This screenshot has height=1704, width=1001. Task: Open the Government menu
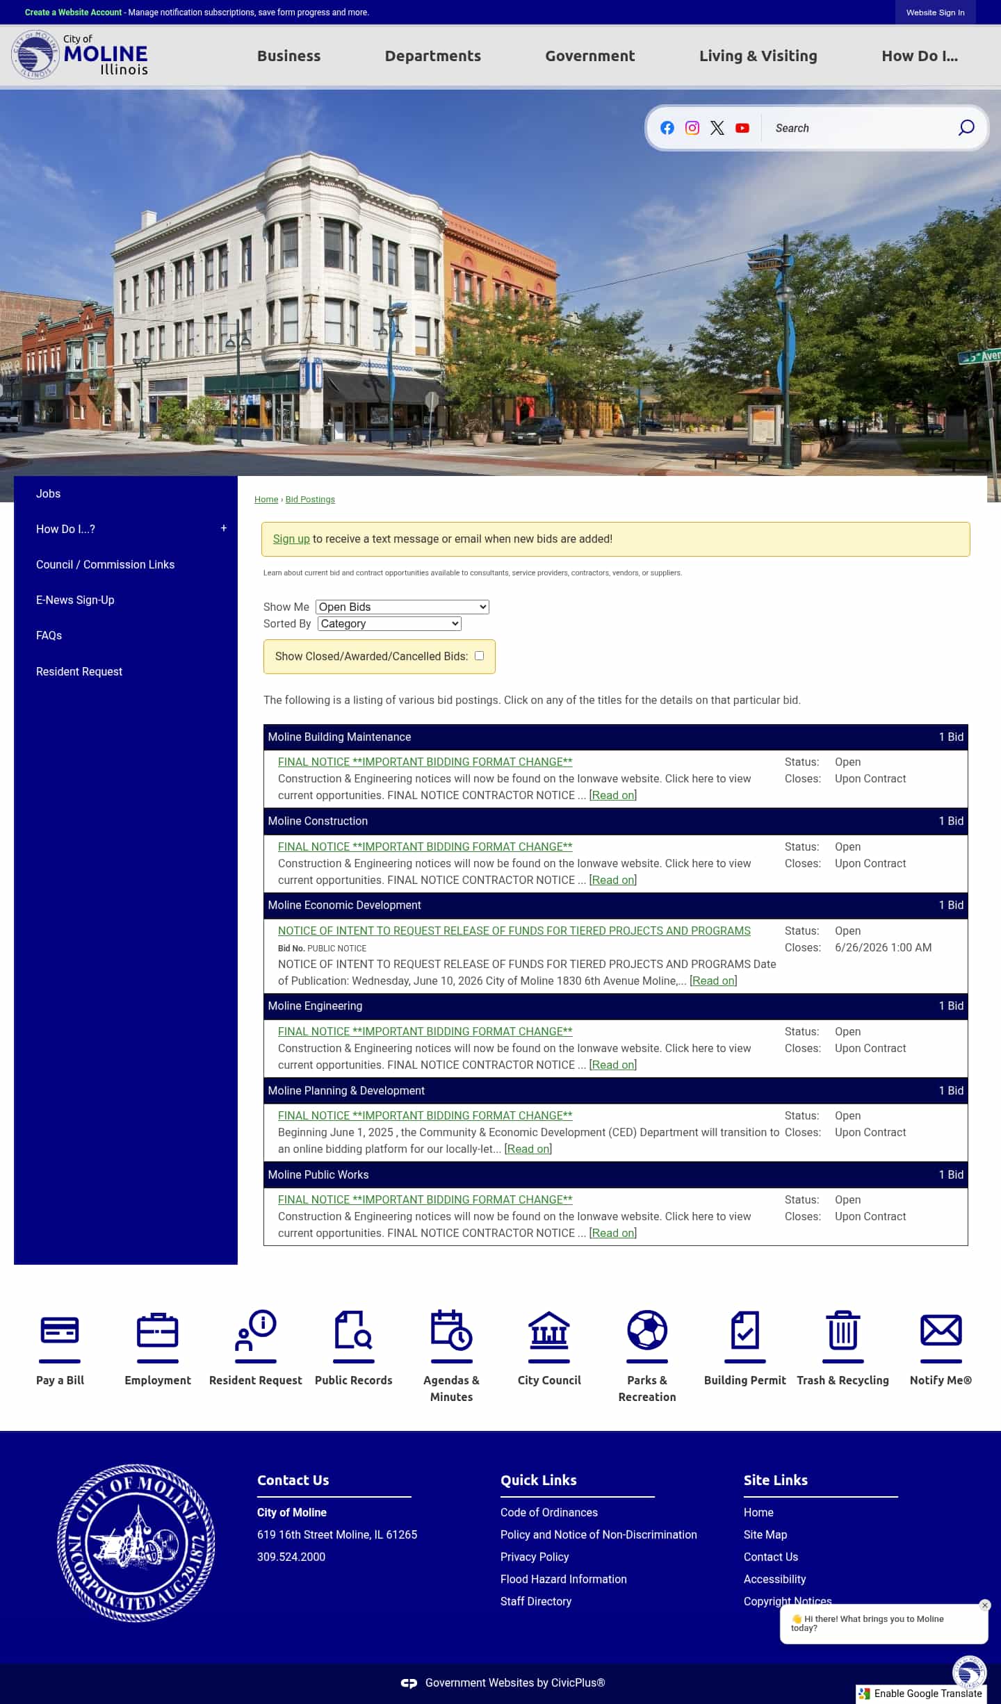pos(590,56)
